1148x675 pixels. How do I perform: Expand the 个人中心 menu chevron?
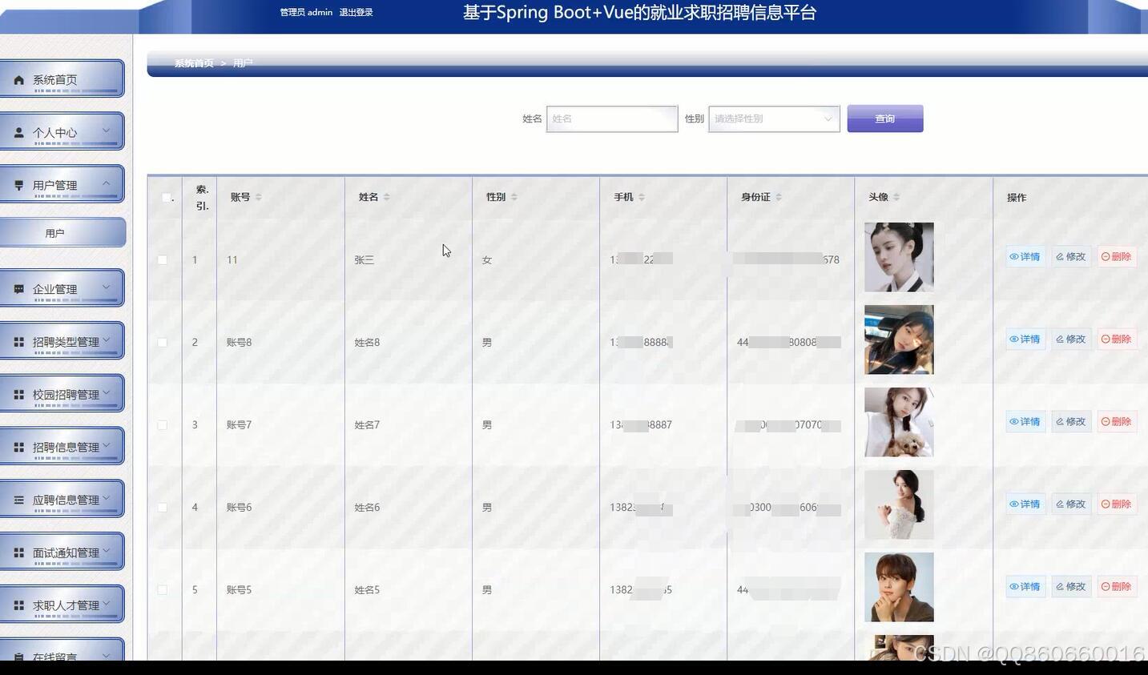click(106, 131)
